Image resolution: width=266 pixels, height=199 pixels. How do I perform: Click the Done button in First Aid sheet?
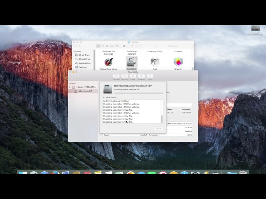(x=158, y=128)
